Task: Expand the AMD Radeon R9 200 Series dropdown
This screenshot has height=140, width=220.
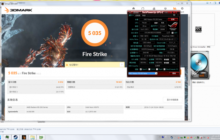Action: (156, 74)
